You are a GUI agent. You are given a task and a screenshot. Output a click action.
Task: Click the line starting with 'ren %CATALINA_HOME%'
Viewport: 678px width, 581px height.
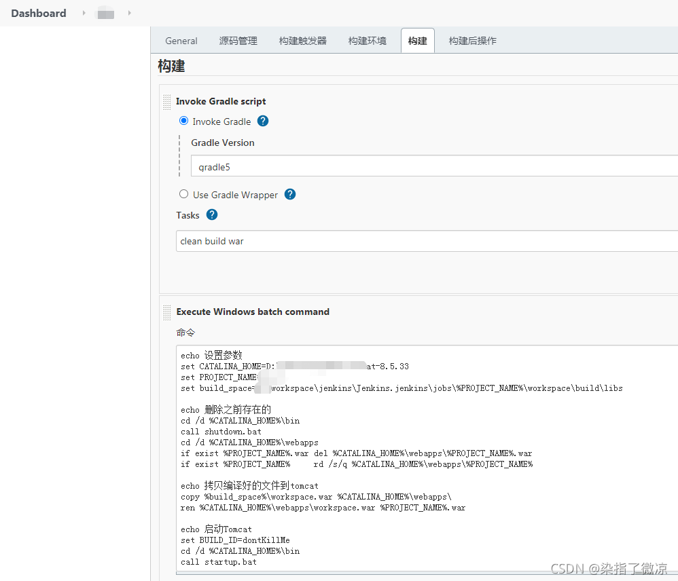pyautogui.click(x=323, y=508)
